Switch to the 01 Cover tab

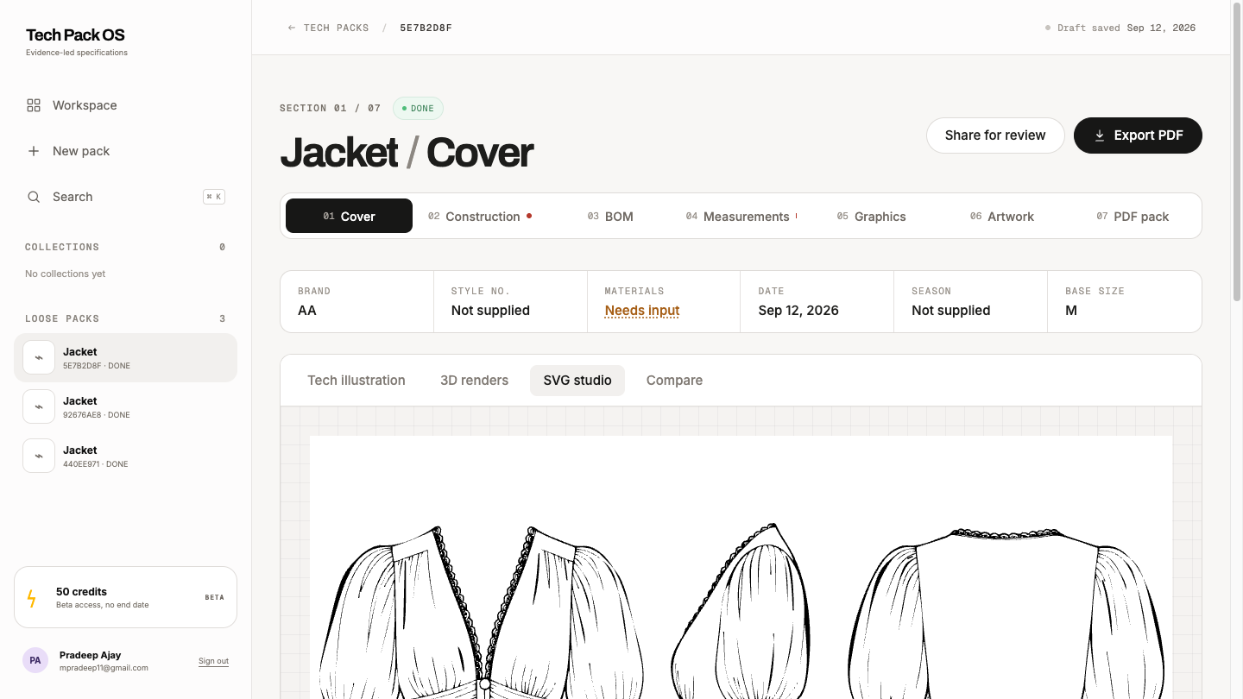coord(349,216)
